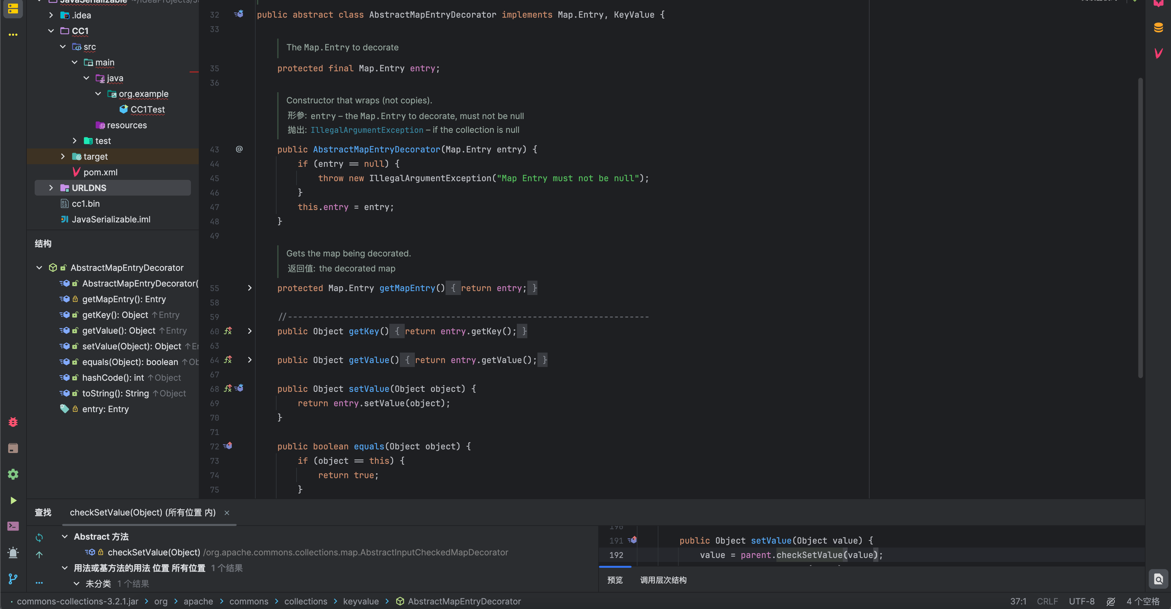1171x609 pixels.
Task: Open the Maven tool window on right
Action: 1158,53
